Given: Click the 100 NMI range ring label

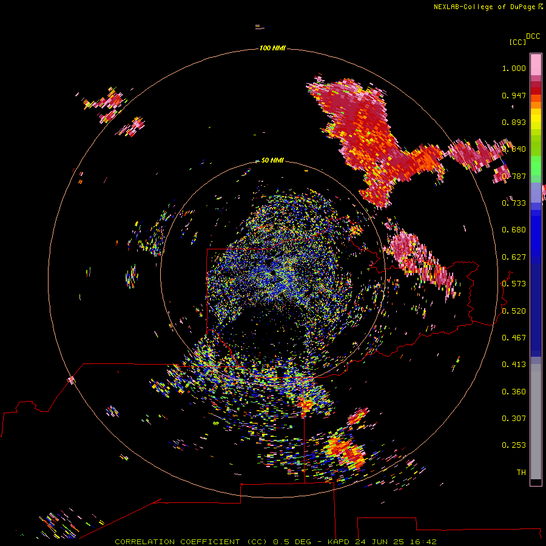Looking at the screenshot, I should pos(272,48).
